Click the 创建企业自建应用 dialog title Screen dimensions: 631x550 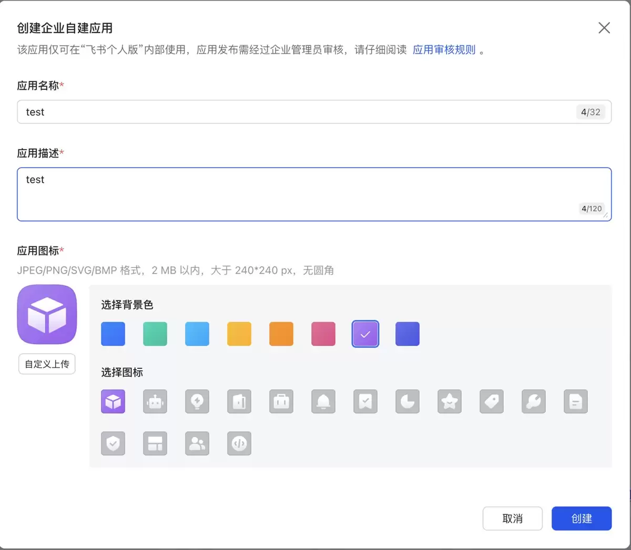(65, 28)
